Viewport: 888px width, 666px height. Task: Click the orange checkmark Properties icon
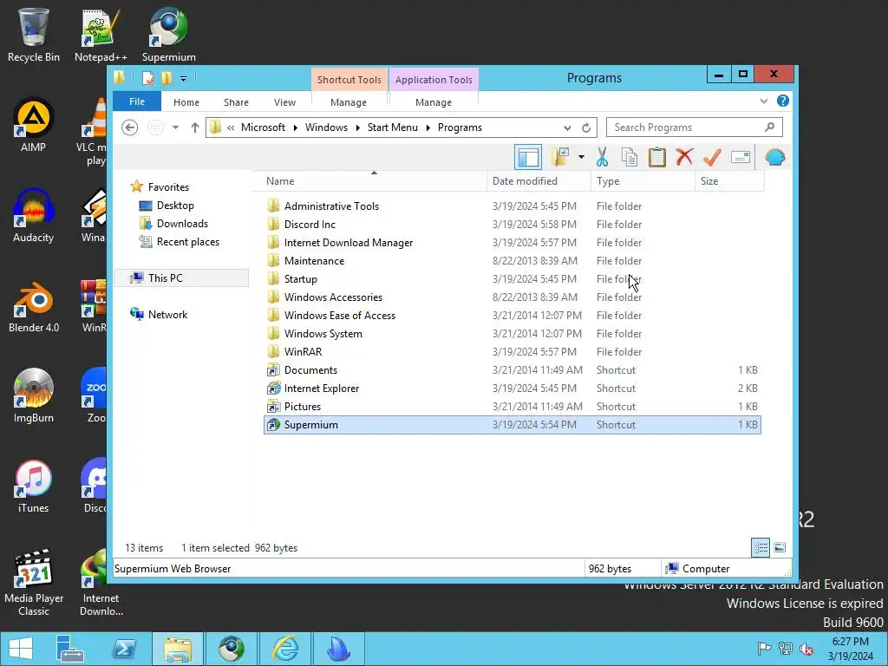tap(712, 157)
